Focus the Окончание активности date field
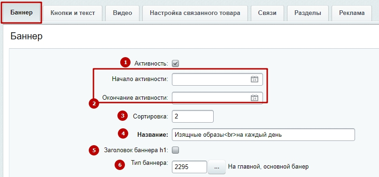 click(217, 98)
